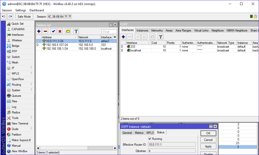This screenshot has height=155, width=259.
Task: Switch to OSPF Networks tab
Action: [157, 30]
